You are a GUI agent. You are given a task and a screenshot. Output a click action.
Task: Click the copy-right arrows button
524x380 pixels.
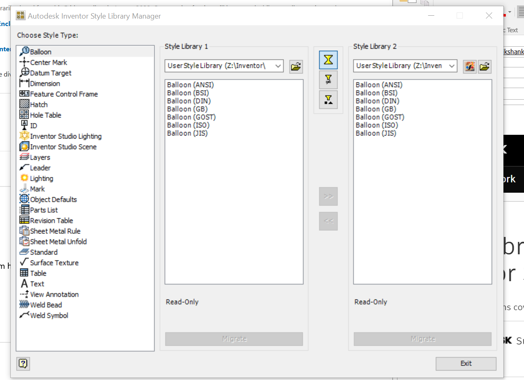point(328,196)
